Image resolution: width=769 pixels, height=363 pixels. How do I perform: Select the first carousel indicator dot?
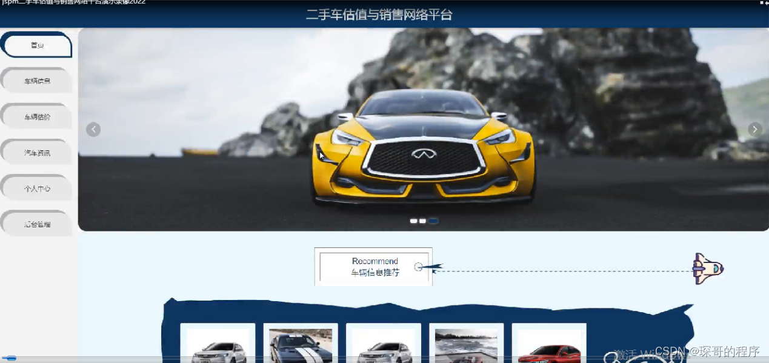point(413,221)
